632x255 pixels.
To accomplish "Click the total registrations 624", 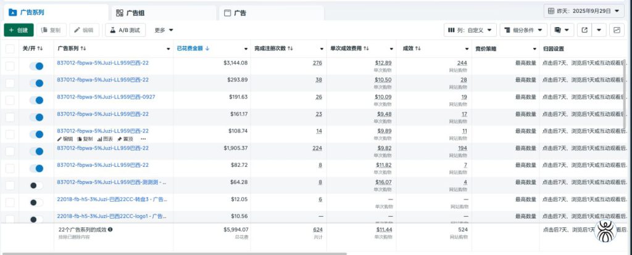I will pyautogui.click(x=318, y=230).
